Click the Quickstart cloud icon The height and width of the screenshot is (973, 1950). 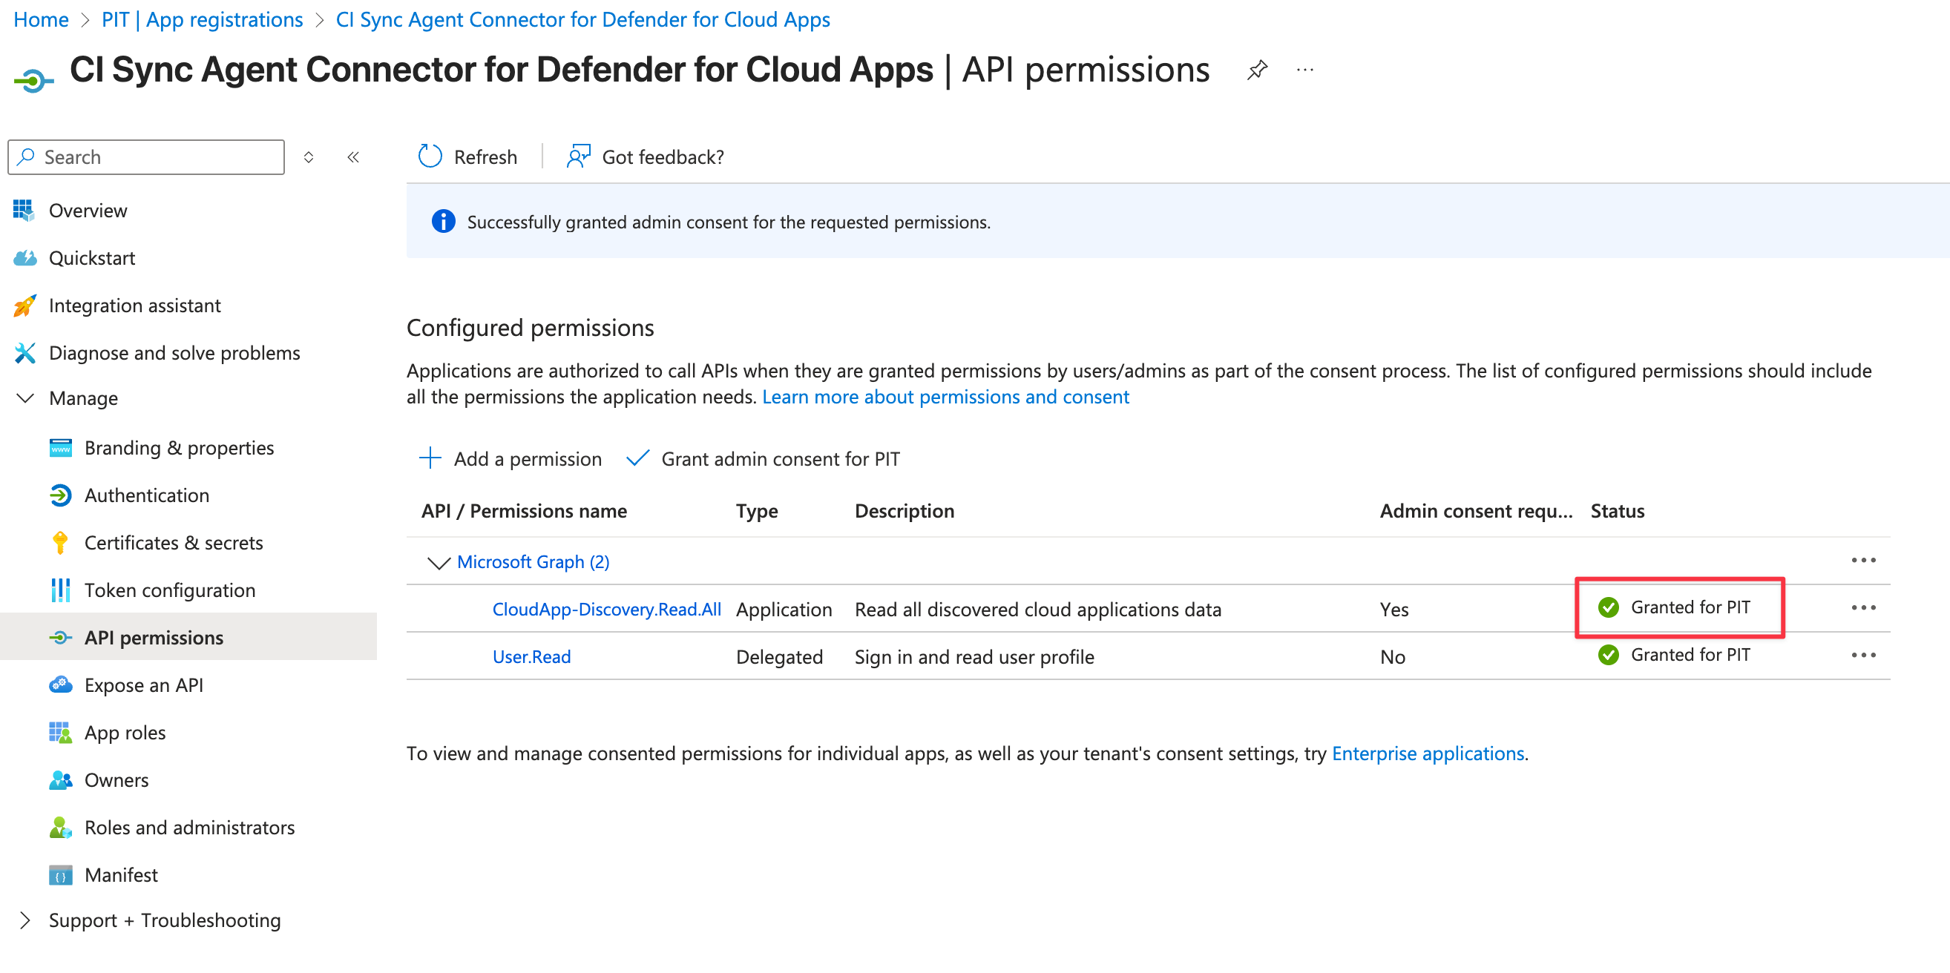pos(24,258)
